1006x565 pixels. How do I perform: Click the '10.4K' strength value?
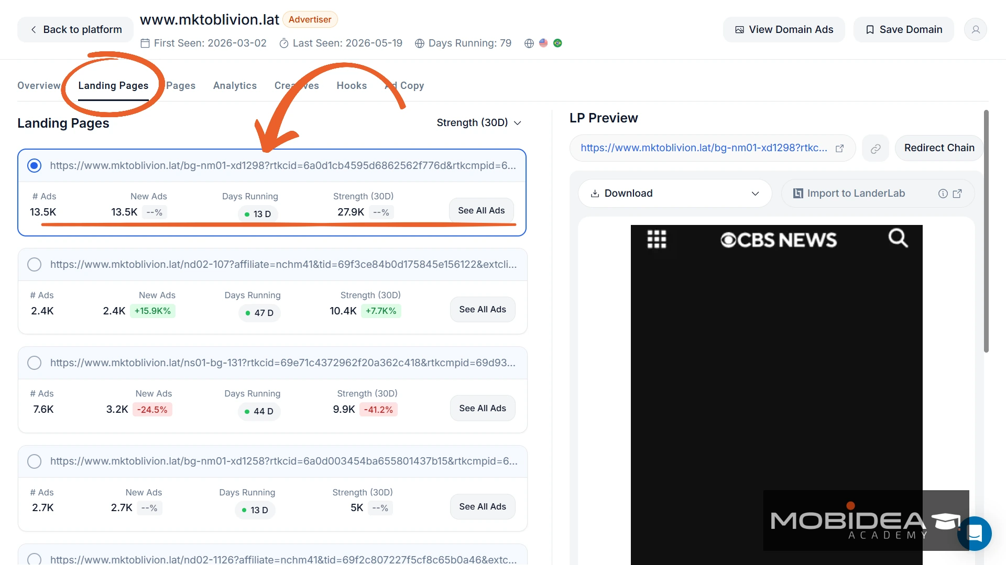pos(343,311)
